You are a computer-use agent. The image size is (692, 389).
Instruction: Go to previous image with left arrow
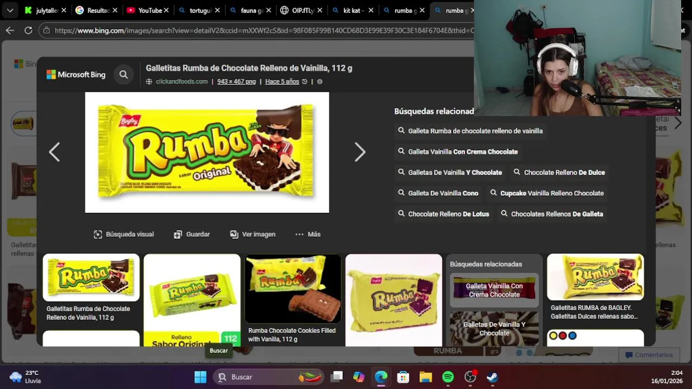tap(54, 152)
